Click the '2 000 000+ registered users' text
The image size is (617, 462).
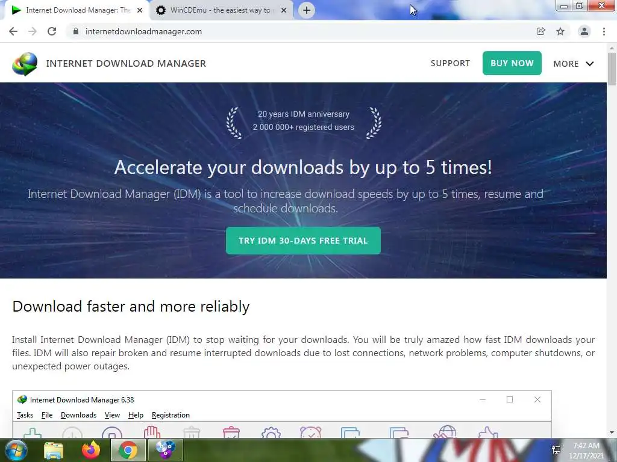pyautogui.click(x=304, y=128)
